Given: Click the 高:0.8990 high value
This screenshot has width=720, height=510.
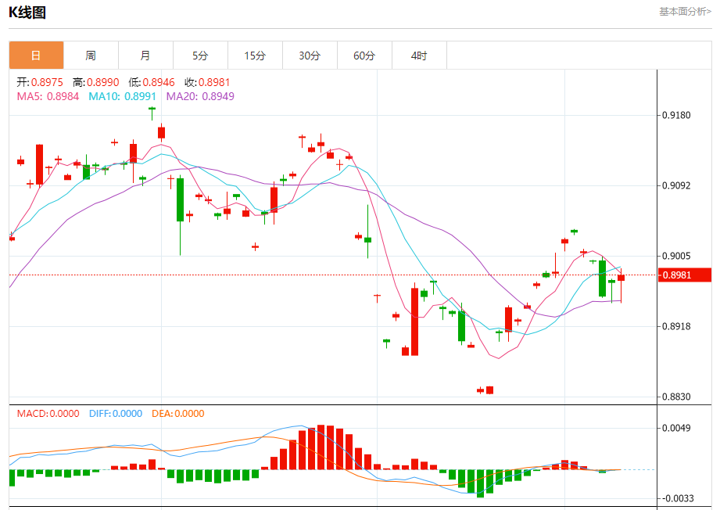Looking at the screenshot, I should (95, 82).
